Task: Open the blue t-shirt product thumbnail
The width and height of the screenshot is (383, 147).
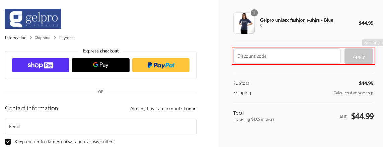Action: tap(244, 23)
